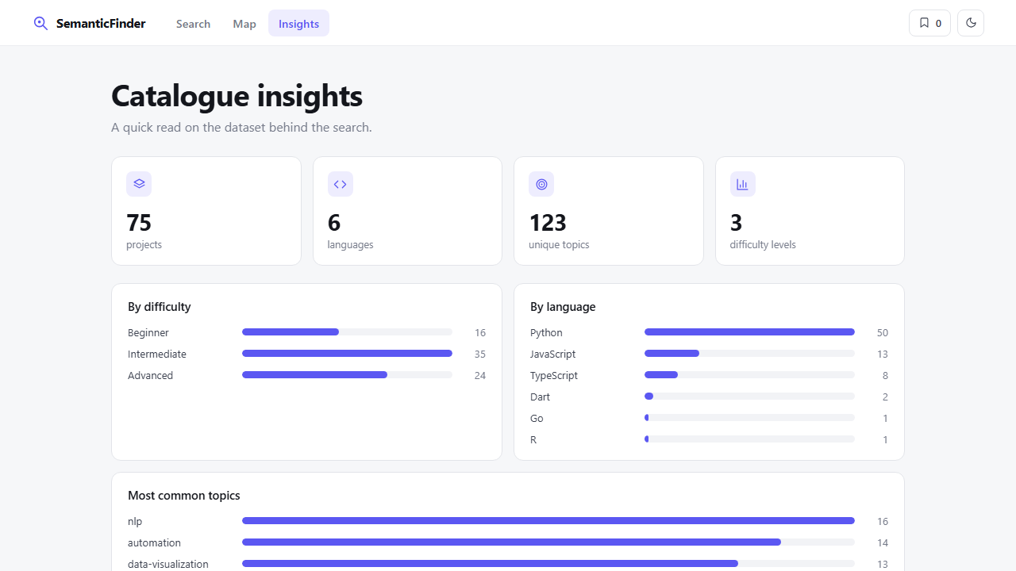This screenshot has width=1016, height=571.
Task: Click the R language bar
Action: point(749,439)
